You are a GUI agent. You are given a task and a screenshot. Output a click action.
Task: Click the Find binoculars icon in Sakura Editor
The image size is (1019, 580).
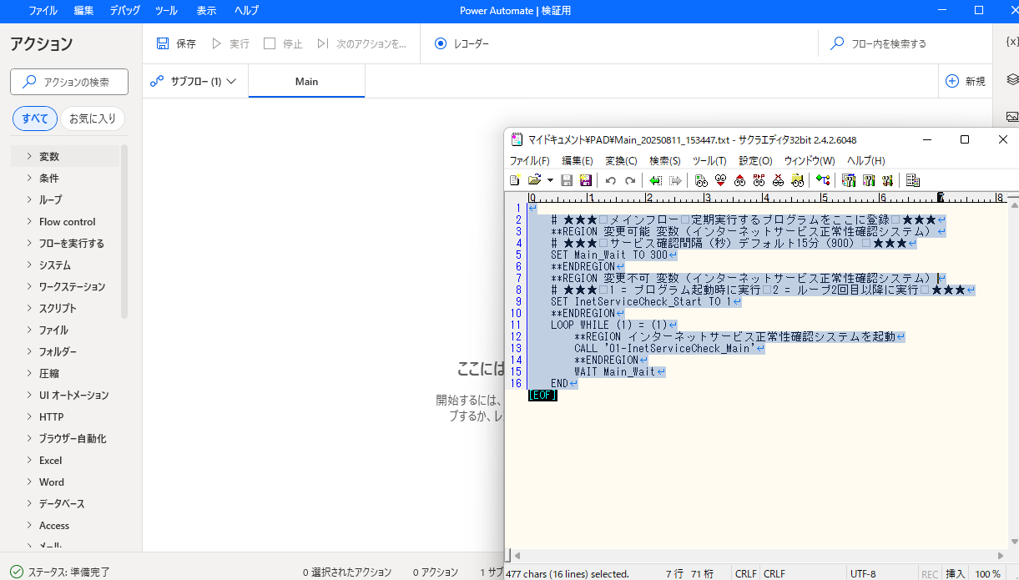coord(701,180)
